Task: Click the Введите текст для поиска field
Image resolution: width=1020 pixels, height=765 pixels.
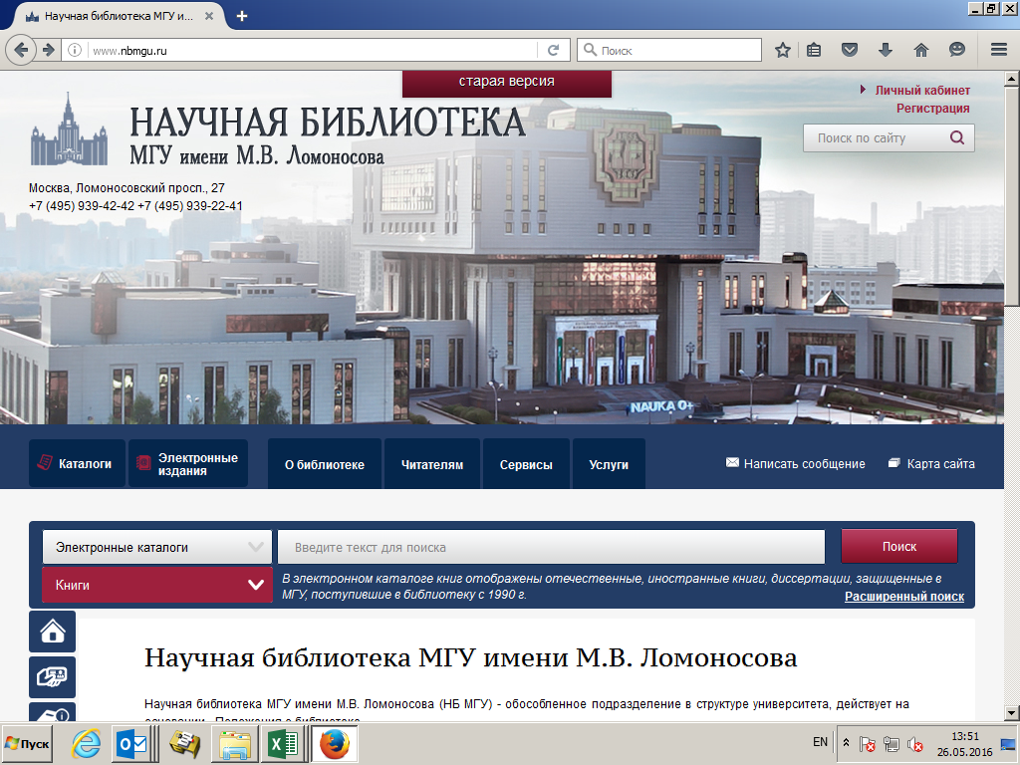Action: [551, 547]
